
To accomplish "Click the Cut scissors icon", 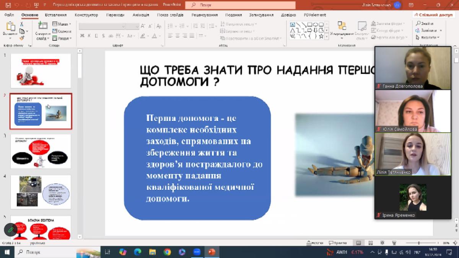I will 22,24.
